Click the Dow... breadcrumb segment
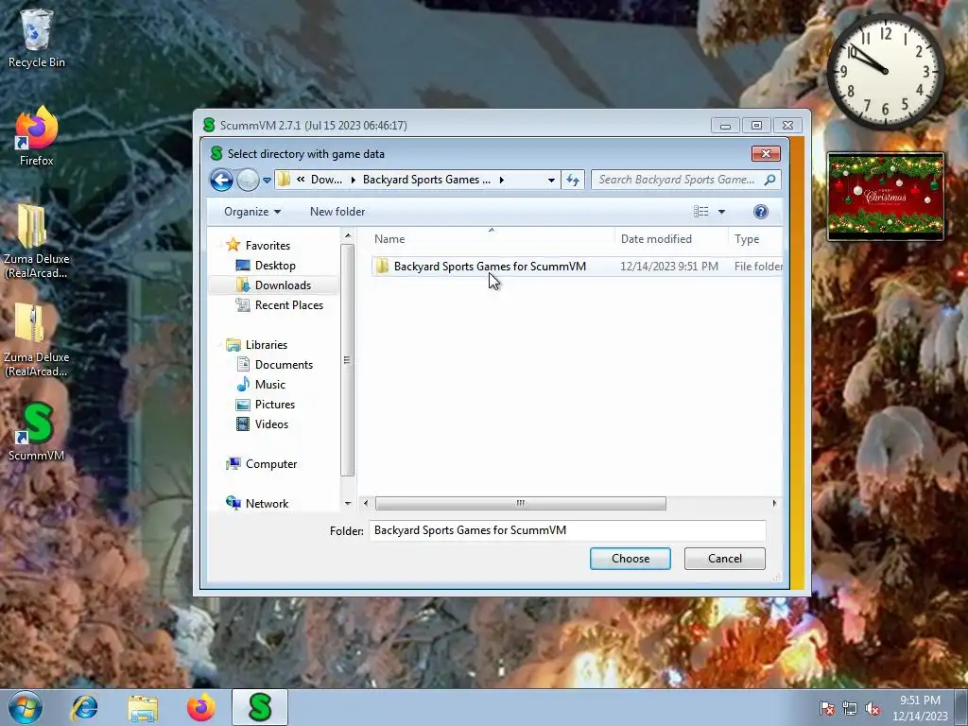The width and height of the screenshot is (968, 726). tap(326, 180)
